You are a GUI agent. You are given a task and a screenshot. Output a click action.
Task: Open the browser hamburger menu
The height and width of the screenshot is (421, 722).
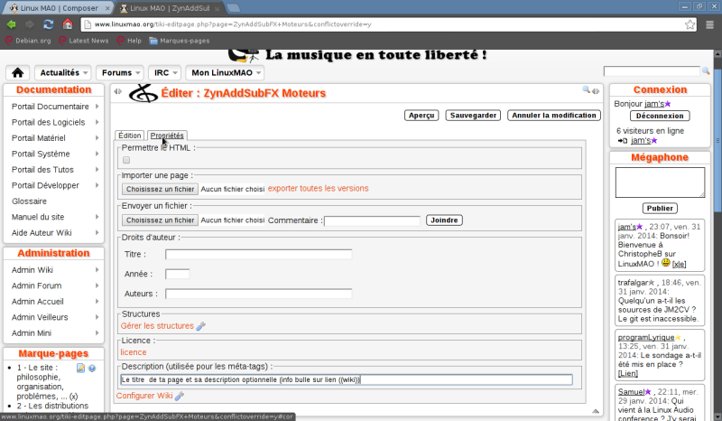click(x=710, y=24)
